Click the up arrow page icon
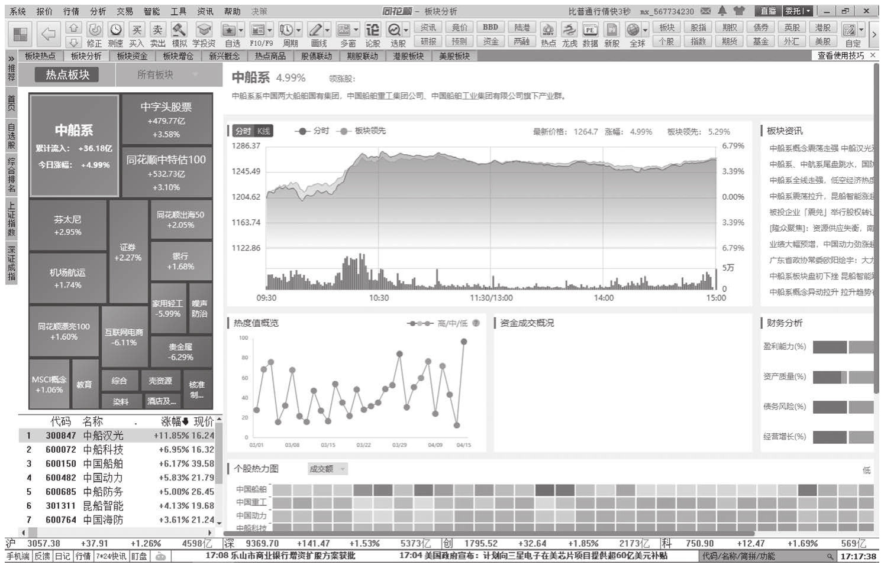The height and width of the screenshot is (565, 881). point(74,28)
